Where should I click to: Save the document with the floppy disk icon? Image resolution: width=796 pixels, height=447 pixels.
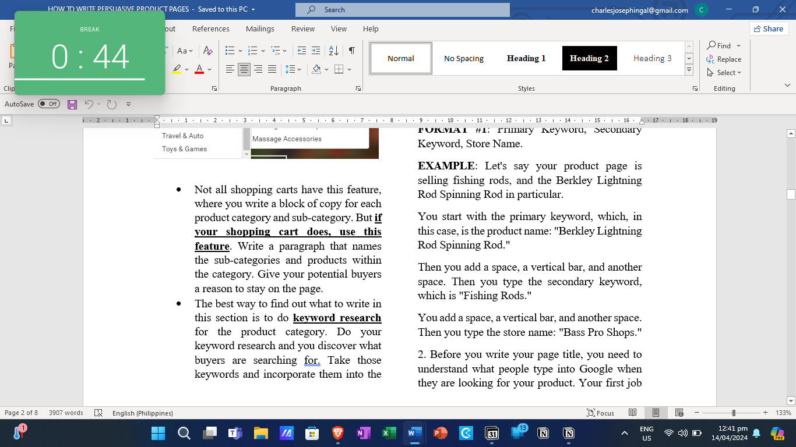pyautogui.click(x=72, y=104)
